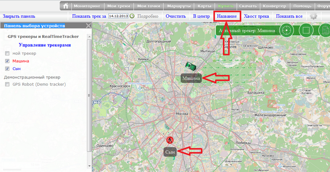Screen dimensions: 330x172
Task: Click the red pedestrian marker on the map
Action: [170, 140]
